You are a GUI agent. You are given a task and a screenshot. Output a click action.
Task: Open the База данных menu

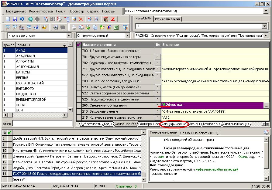coord(16,11)
